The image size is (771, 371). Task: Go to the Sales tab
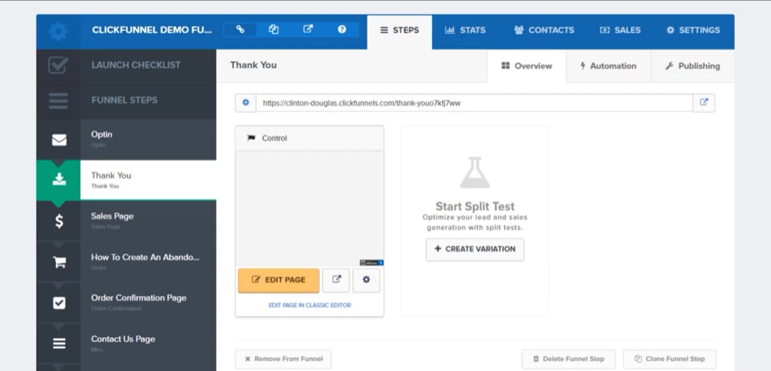pos(620,31)
